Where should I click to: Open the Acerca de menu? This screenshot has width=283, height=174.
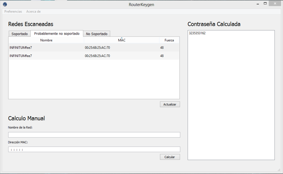(x=33, y=12)
